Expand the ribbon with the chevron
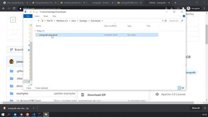The height and width of the screenshot is (117, 208). (180, 16)
